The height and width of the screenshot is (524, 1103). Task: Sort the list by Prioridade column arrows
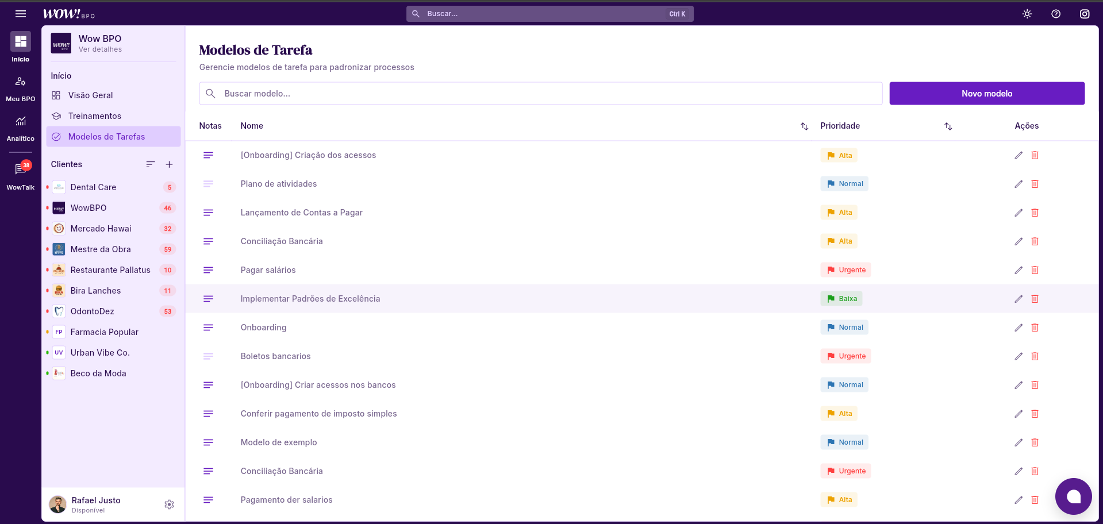click(948, 126)
